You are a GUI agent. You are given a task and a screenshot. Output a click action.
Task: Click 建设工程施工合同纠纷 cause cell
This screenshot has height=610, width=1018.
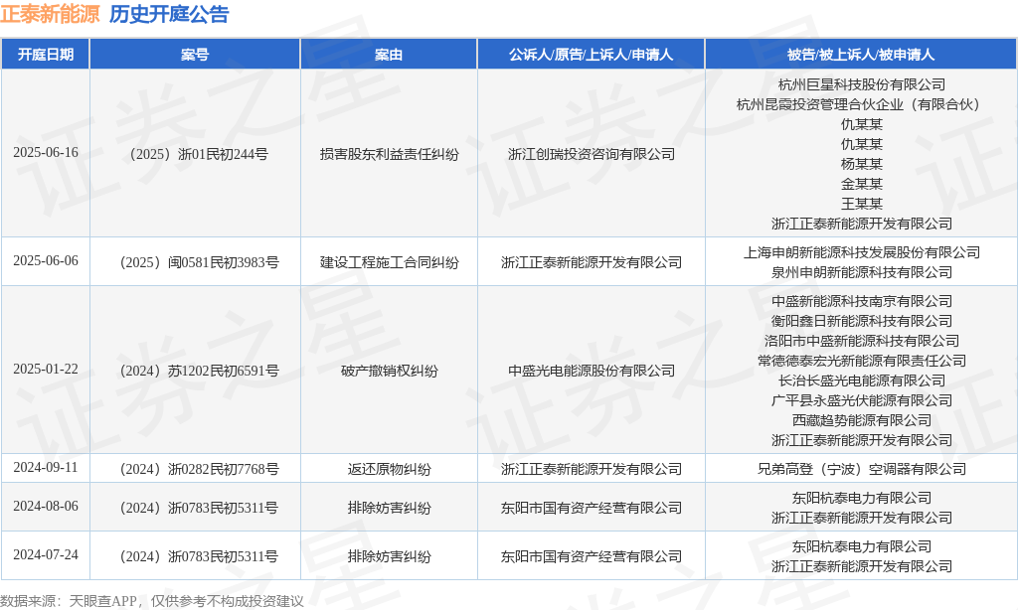(389, 263)
